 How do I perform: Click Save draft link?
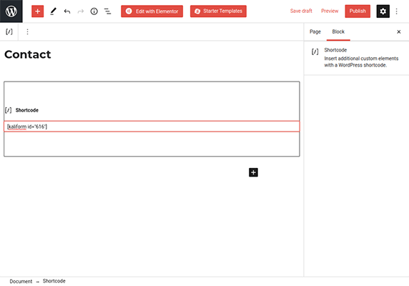(x=301, y=11)
